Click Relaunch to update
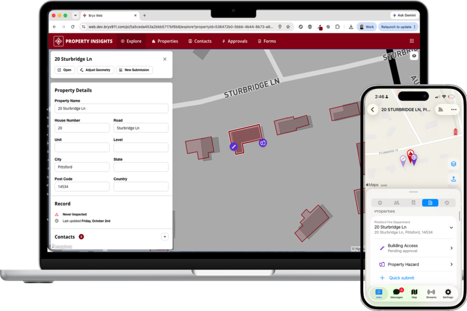The image size is (467, 311). pos(398,27)
